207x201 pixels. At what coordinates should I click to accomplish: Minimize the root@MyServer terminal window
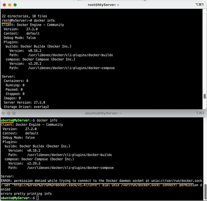point(10,5)
